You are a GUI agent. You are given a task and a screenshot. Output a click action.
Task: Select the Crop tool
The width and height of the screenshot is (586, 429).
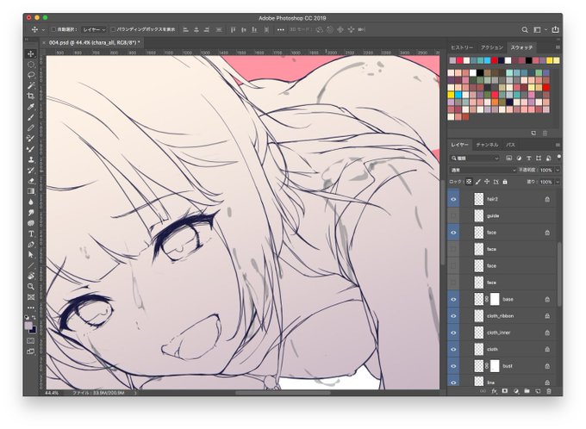(31, 96)
